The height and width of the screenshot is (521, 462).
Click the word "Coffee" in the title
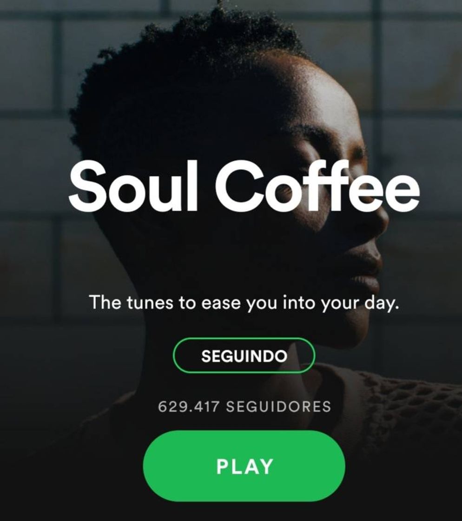(318, 186)
